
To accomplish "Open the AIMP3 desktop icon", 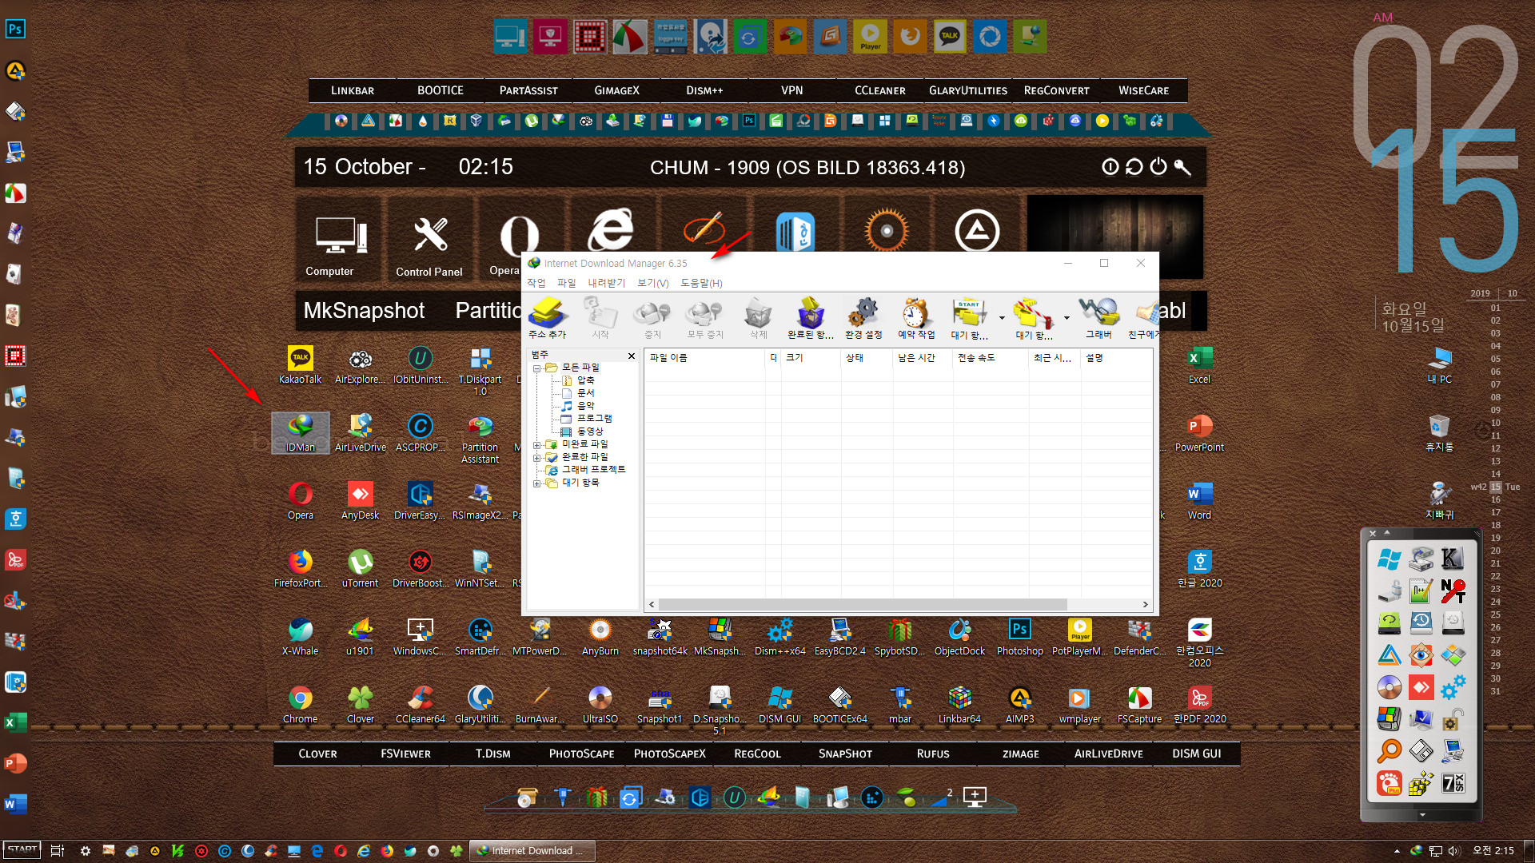I will pos(1020,705).
